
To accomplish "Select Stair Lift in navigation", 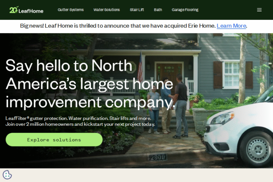I will 137,10.
